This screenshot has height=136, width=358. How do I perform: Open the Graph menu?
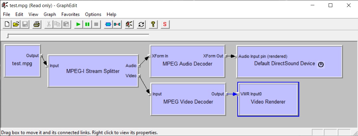pos(50,14)
